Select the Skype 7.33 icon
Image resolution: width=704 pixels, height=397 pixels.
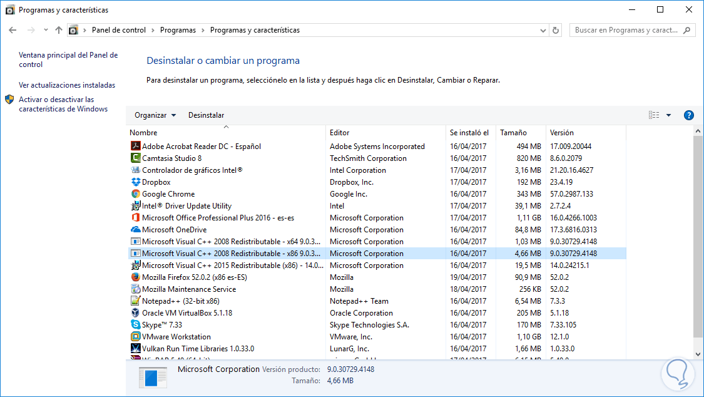136,325
